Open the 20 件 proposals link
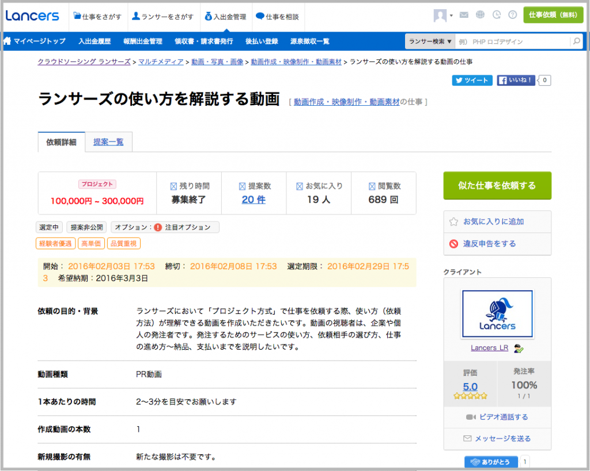This screenshot has width=590, height=471. coord(254,200)
